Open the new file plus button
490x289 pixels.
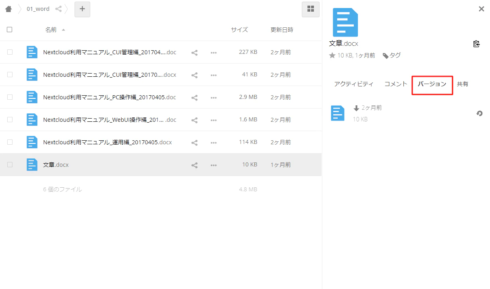82,9
